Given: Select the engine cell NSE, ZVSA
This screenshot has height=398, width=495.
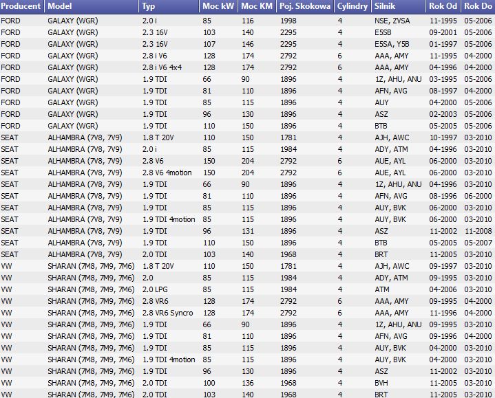Looking at the screenshot, I should (392, 21).
